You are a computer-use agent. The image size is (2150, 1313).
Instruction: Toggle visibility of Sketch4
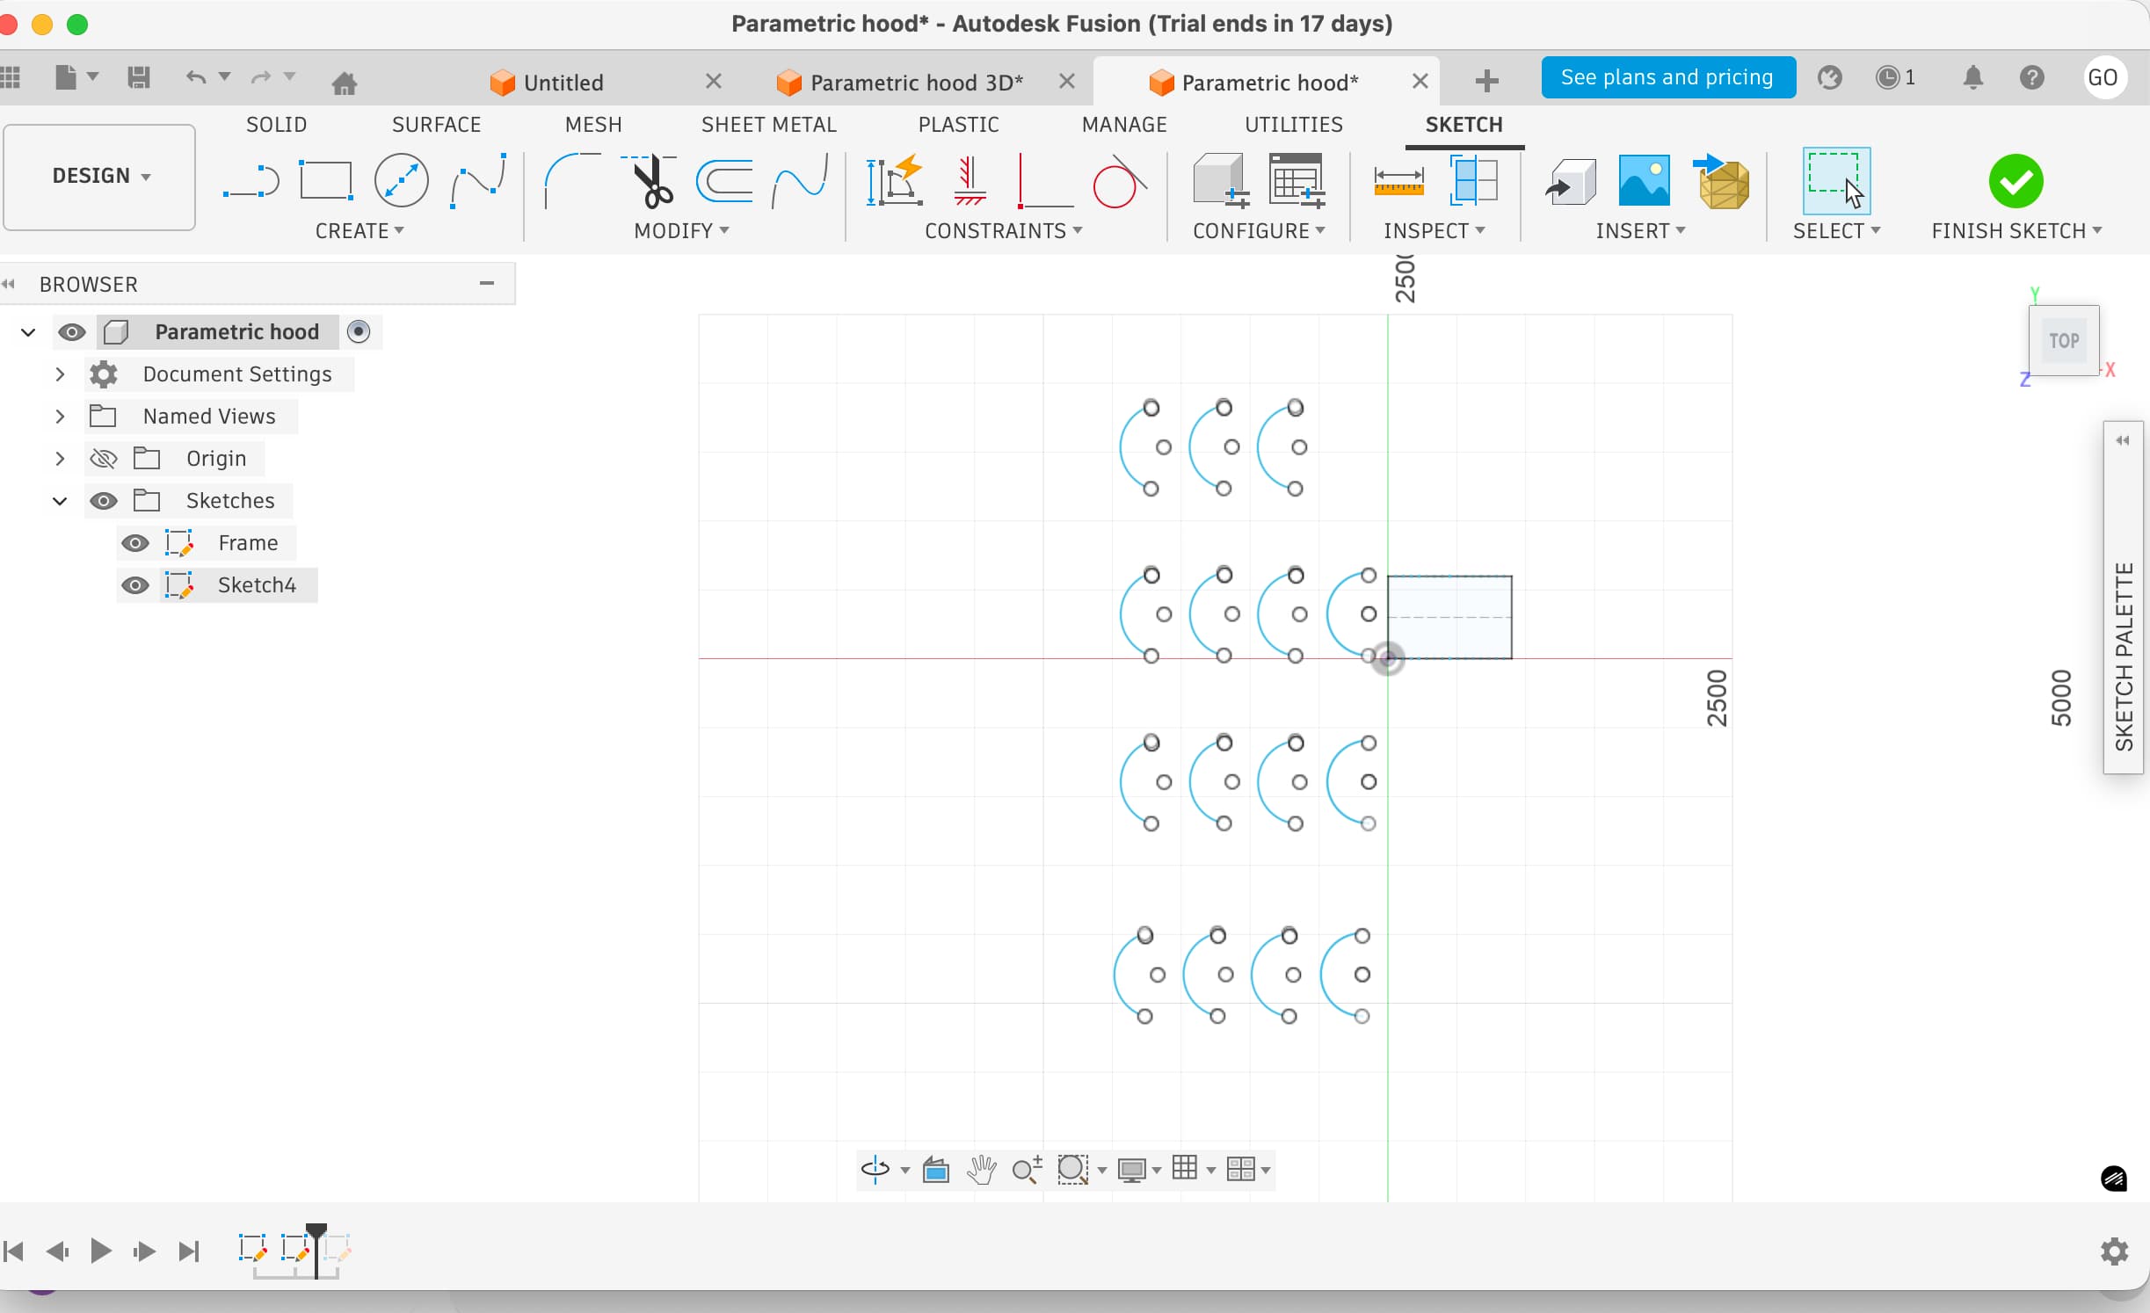click(134, 585)
